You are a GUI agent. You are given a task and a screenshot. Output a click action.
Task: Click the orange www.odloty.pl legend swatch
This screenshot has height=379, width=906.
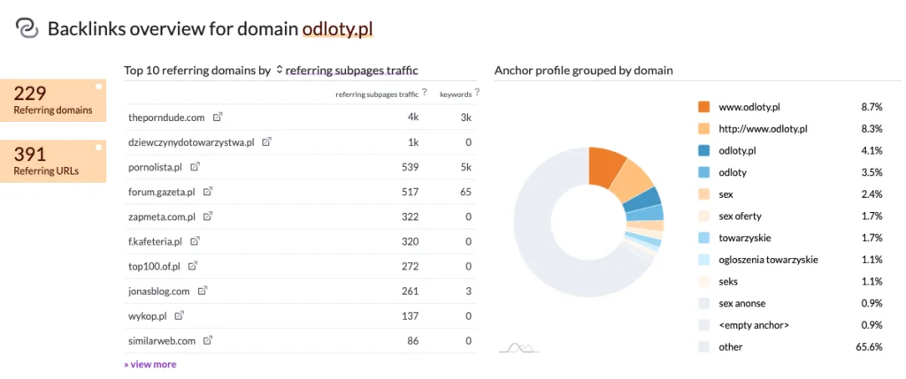[704, 107]
